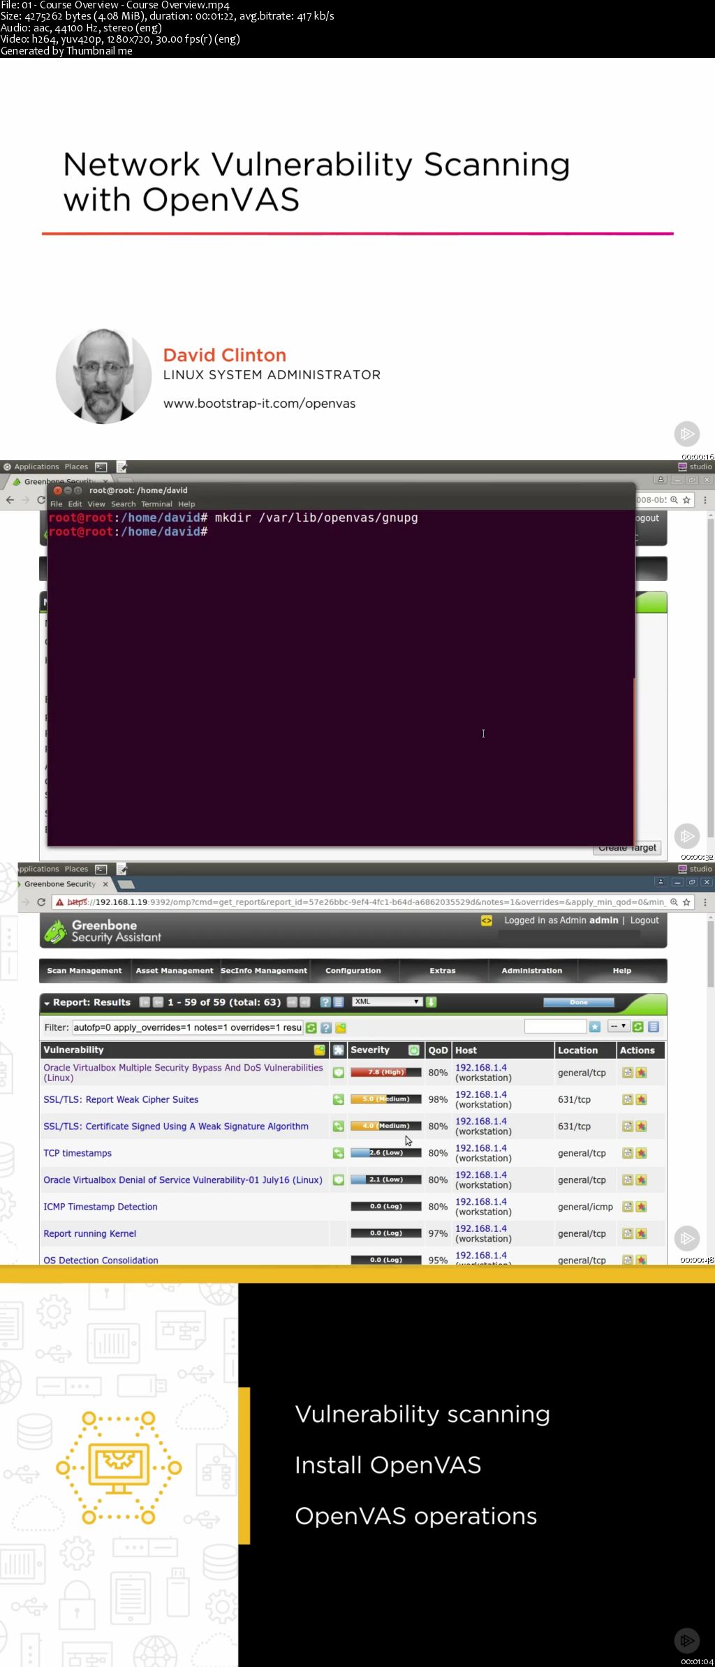Click the Greenbone Security Assistant logo
The image size is (715, 1667).
[x=103, y=931]
